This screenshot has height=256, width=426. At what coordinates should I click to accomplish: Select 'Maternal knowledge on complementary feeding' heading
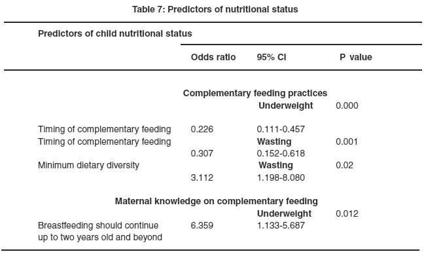(216, 202)
